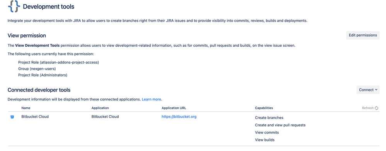Click Create and view pull requests
This screenshot has width=386, height=151.
280,125
